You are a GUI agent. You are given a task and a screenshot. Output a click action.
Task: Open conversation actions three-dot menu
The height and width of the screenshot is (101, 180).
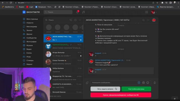(148, 20)
